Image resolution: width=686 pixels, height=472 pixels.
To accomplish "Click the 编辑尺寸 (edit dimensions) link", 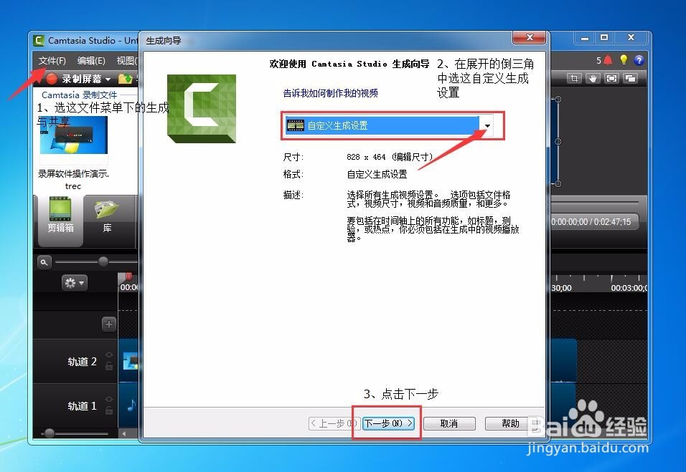I will pyautogui.click(x=412, y=157).
